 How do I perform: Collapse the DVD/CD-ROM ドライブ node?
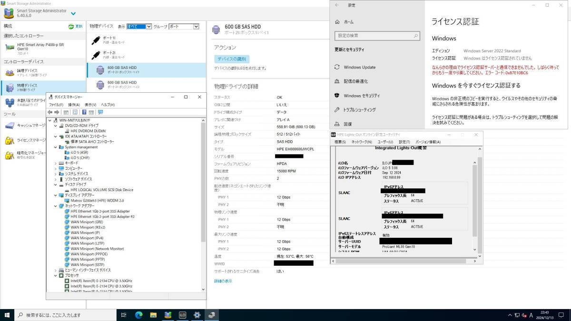(56, 126)
